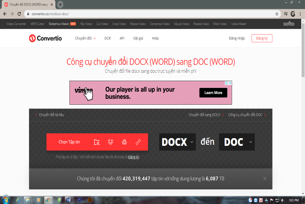Click the volume speaker icon in system tray

pos(283,200)
